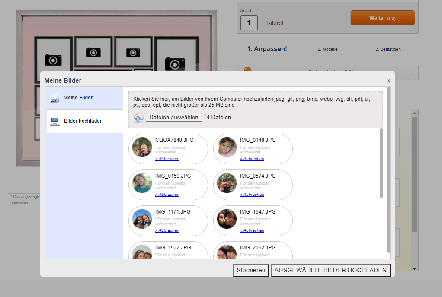Cancel upload of IMG_0159.JPG

point(167,195)
